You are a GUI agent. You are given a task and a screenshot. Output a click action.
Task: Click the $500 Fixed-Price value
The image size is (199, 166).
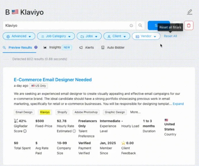[x=40, y=121]
